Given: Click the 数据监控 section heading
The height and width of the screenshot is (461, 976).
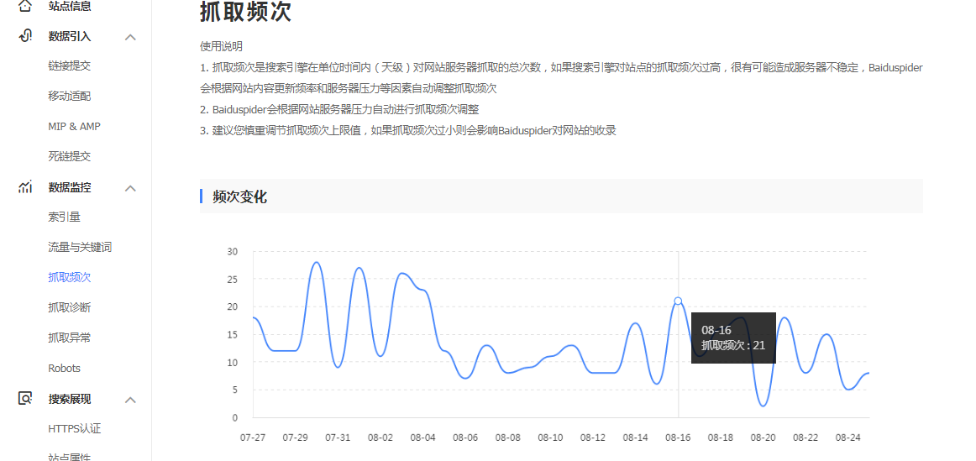Looking at the screenshot, I should [x=70, y=186].
